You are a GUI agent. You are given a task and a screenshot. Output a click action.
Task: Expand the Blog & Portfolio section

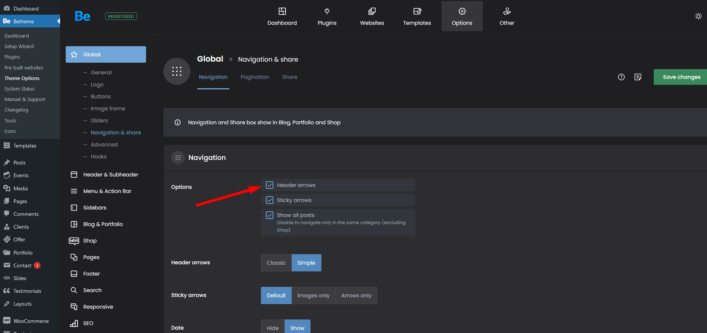(x=106, y=224)
